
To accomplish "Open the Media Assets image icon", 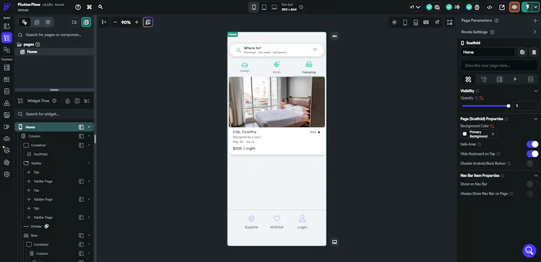I will [x=6, y=115].
